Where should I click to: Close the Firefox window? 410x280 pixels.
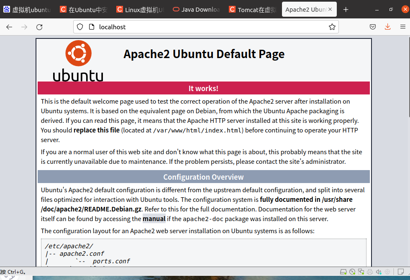click(405, 9)
